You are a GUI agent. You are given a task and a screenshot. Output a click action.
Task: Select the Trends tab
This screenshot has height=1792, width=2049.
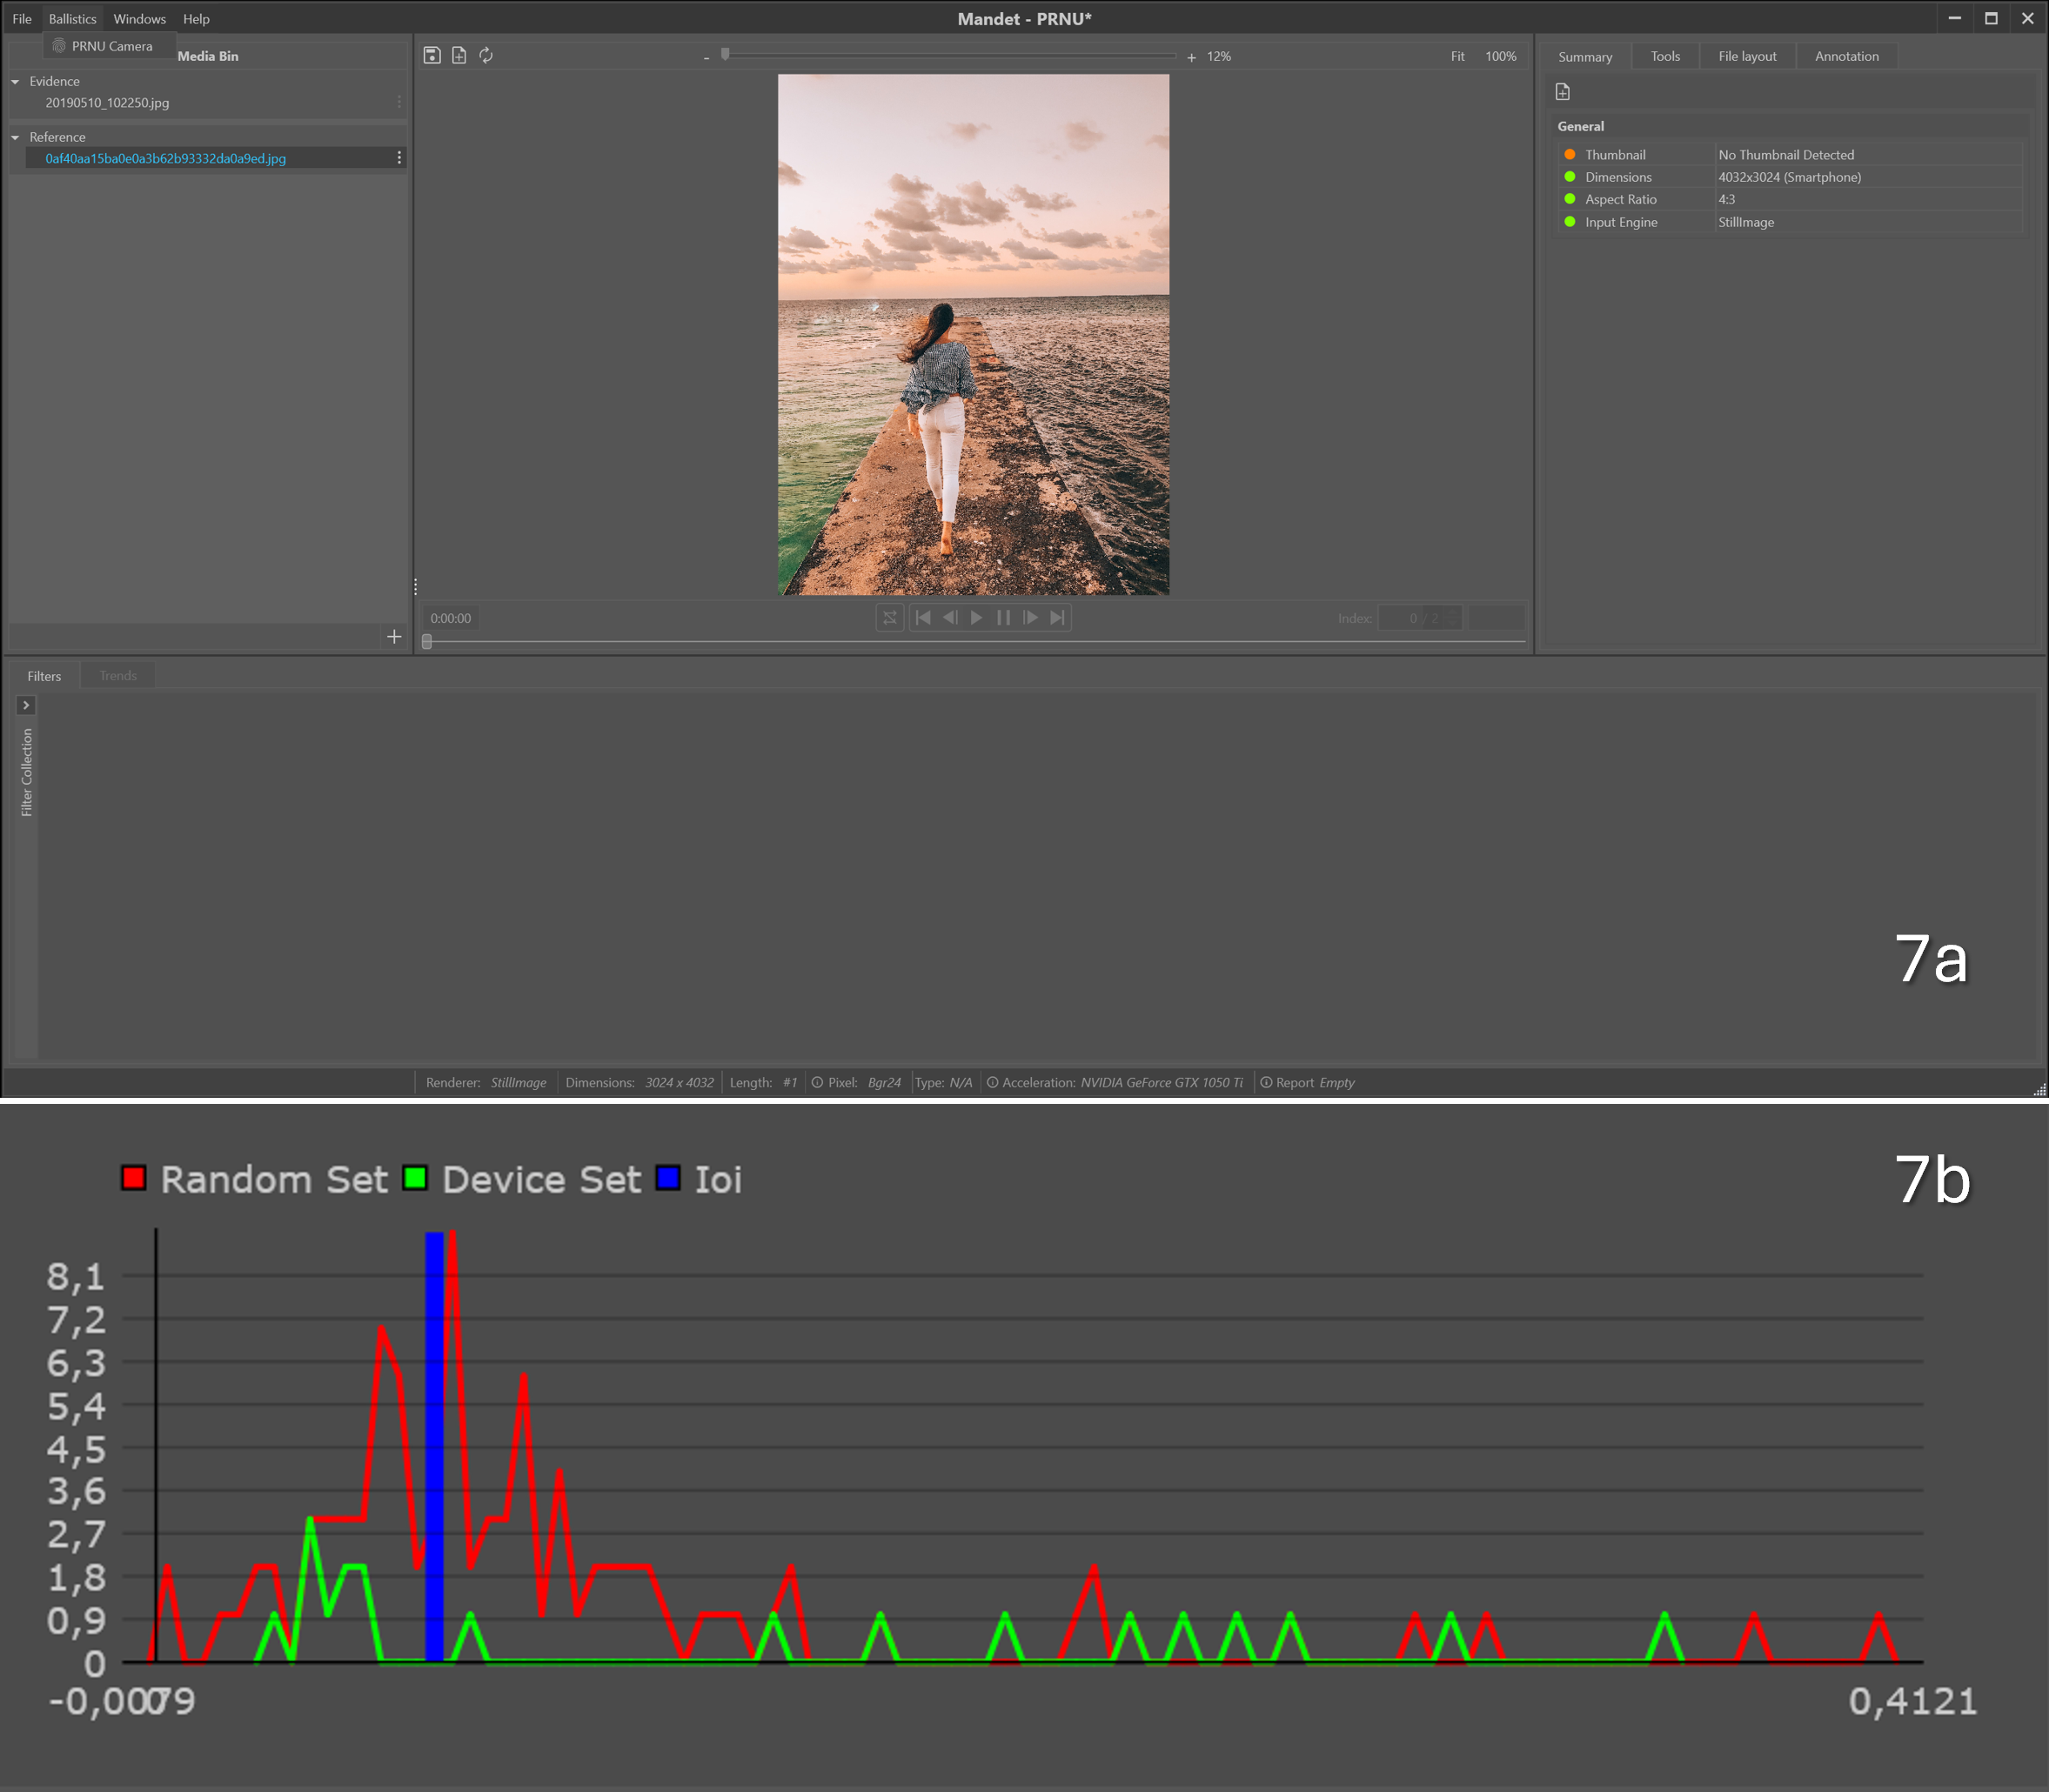(118, 676)
